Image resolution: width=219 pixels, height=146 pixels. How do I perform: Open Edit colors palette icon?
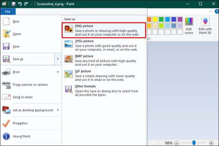[189, 26]
